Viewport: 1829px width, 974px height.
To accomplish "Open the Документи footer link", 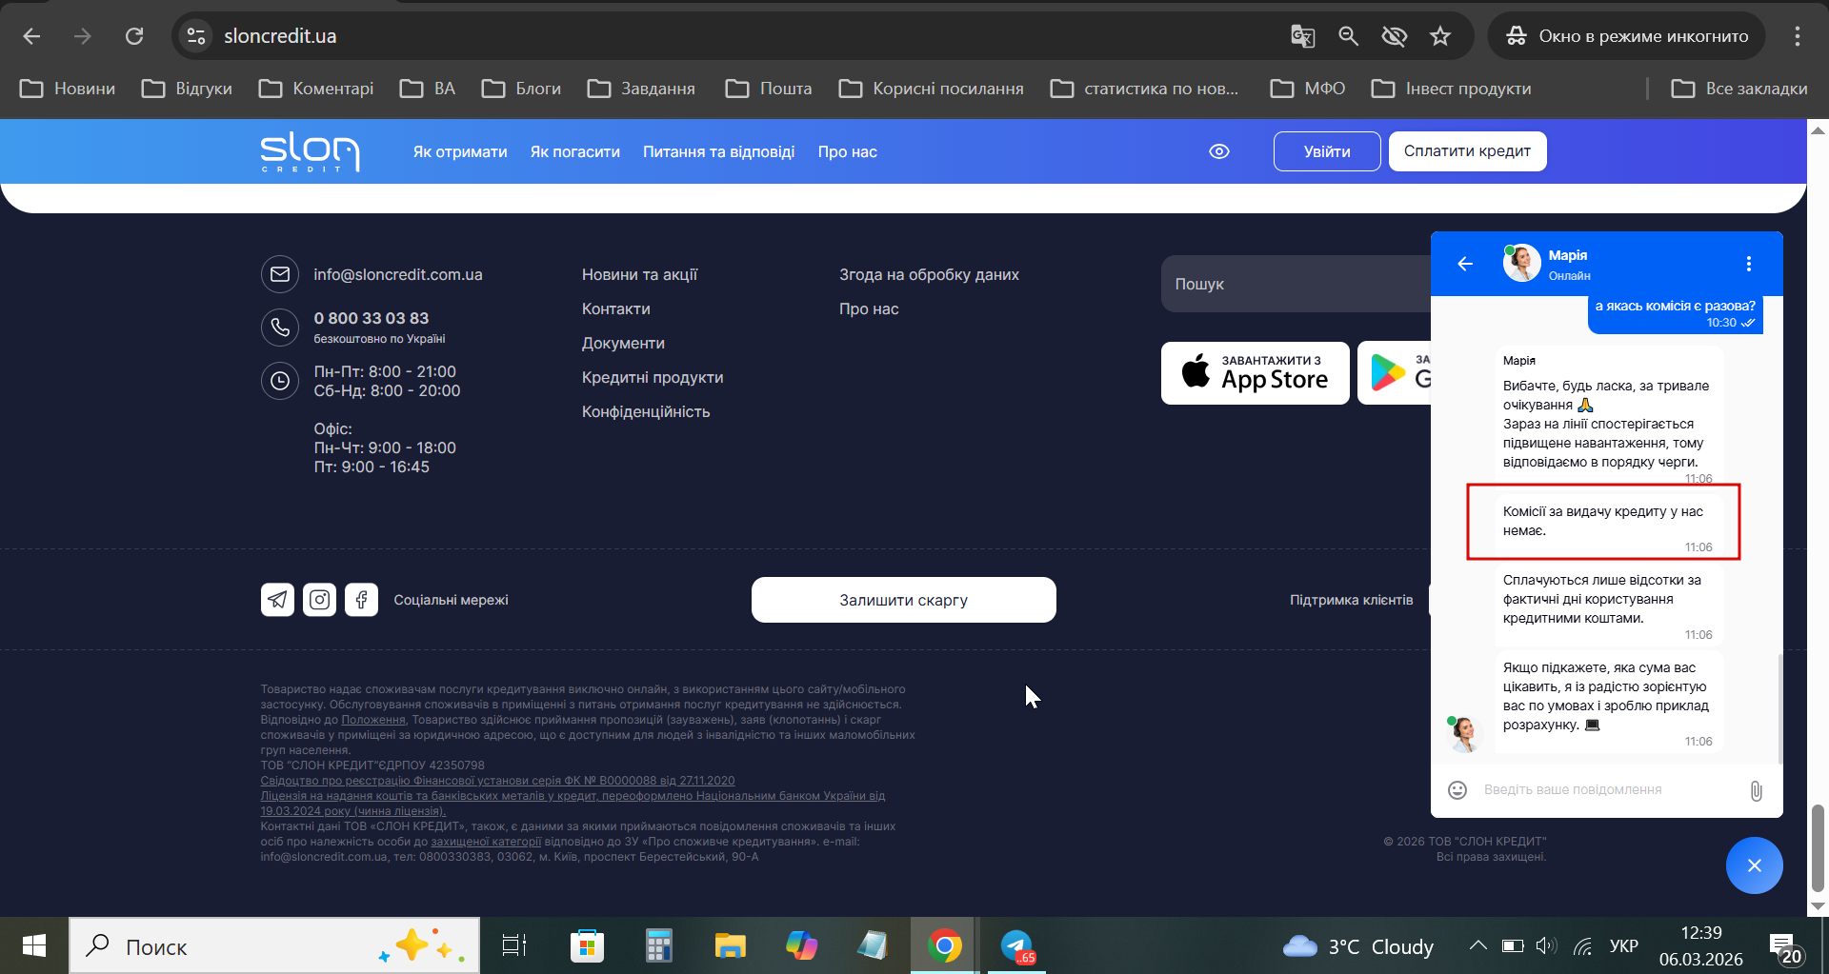I will tap(623, 343).
